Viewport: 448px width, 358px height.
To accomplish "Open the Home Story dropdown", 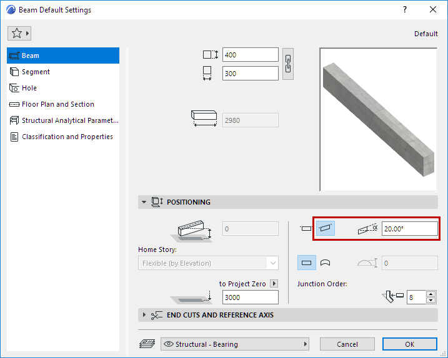I will click(208, 263).
